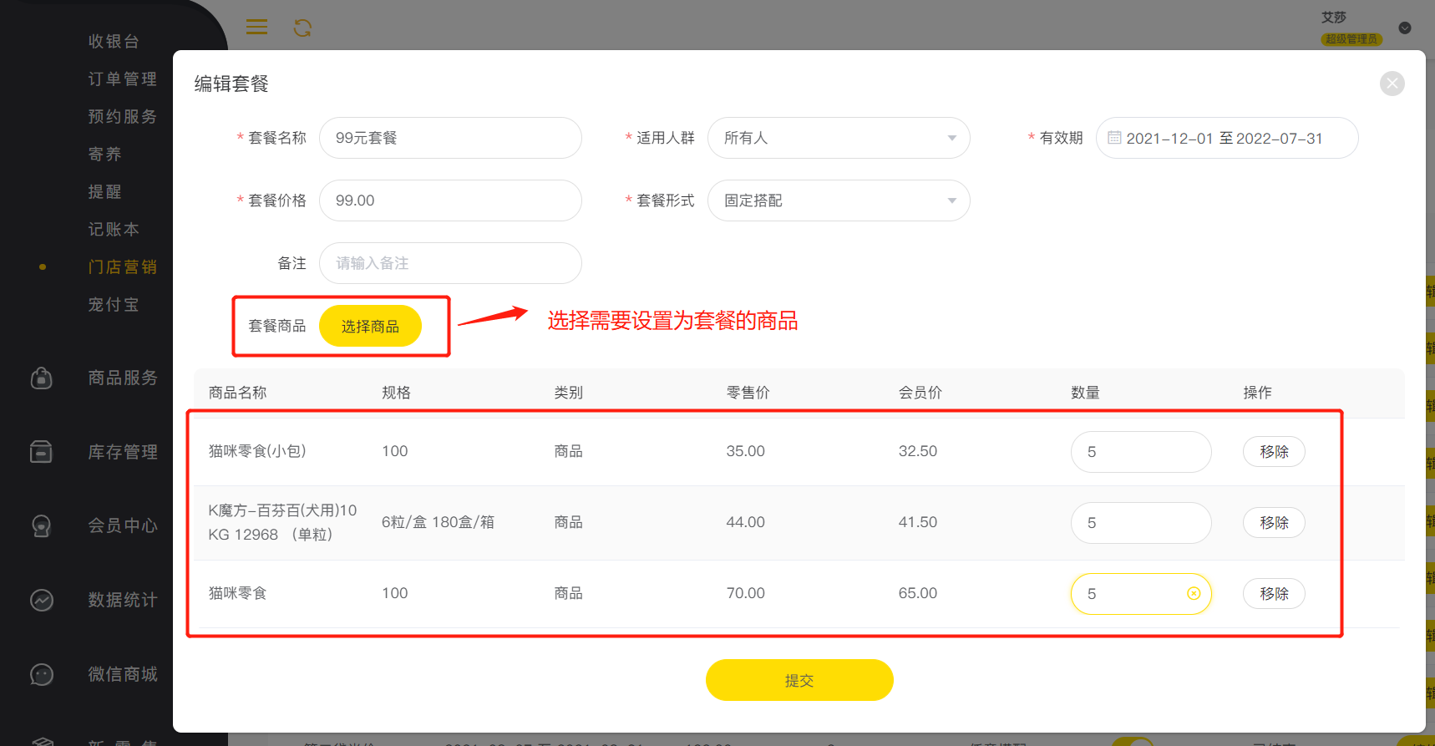Click the refresh icon in header
The height and width of the screenshot is (746, 1435).
pyautogui.click(x=302, y=28)
